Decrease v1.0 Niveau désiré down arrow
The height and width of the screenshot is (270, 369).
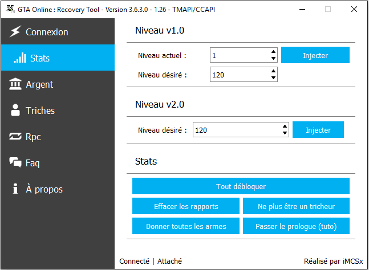pos(273,78)
